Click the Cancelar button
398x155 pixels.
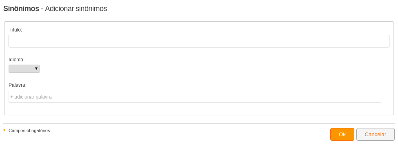click(x=376, y=135)
